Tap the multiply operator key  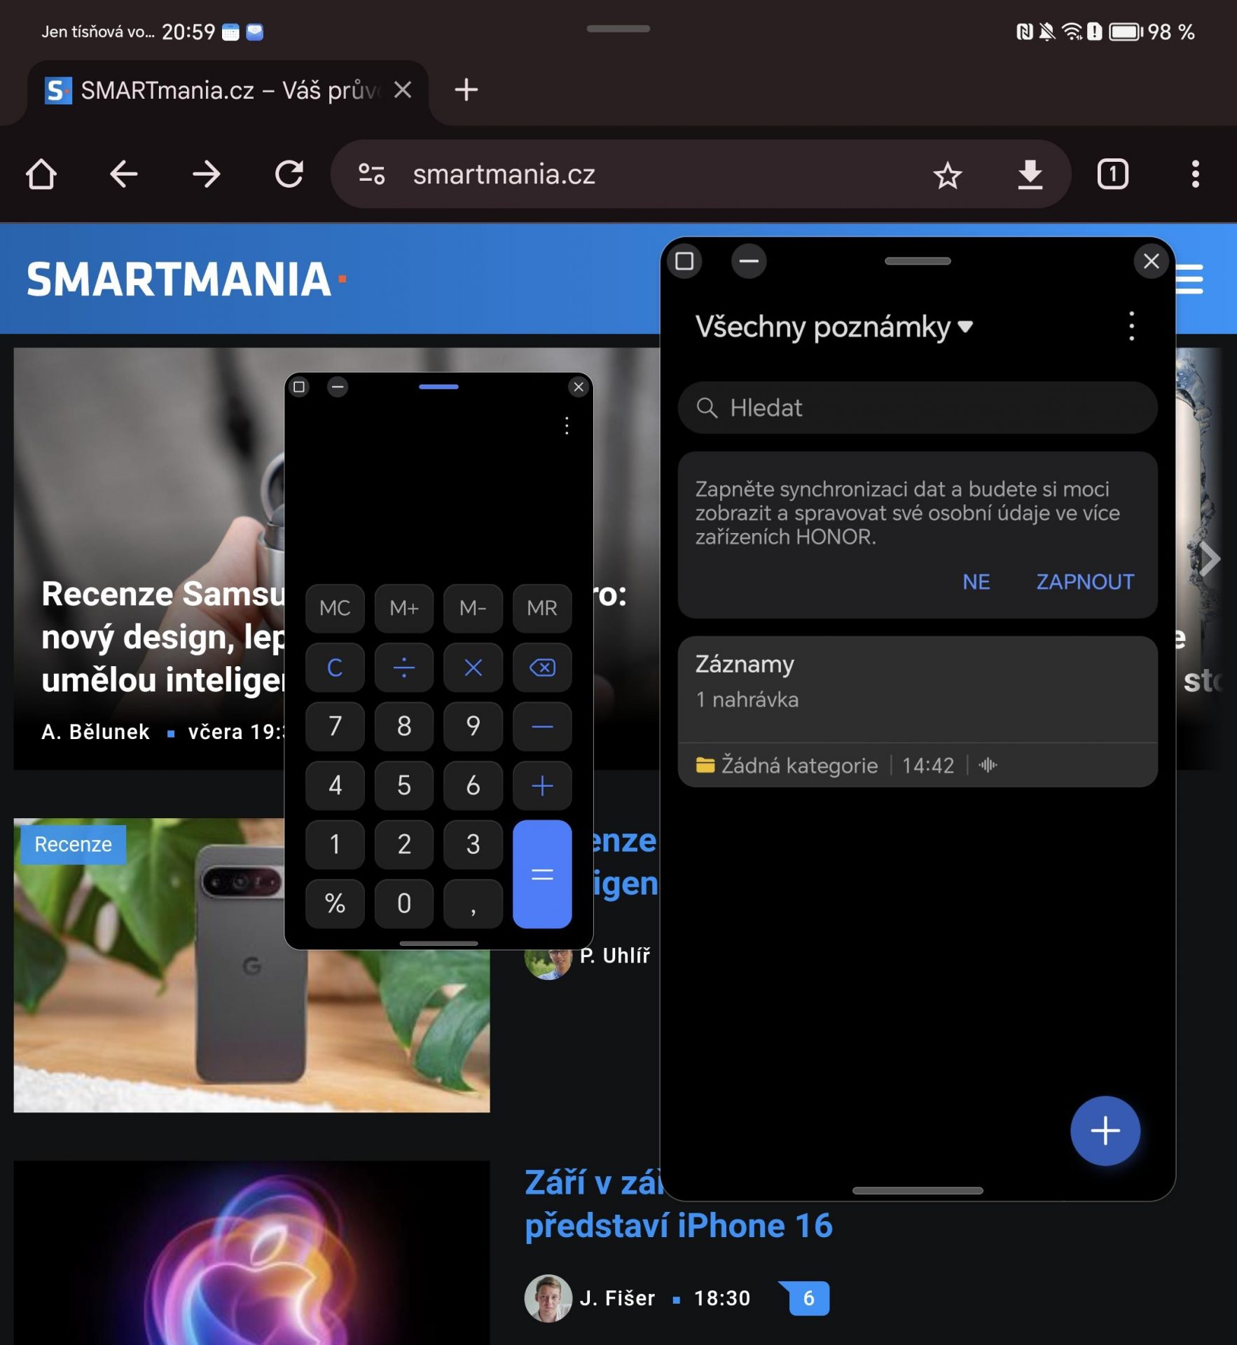tap(473, 668)
